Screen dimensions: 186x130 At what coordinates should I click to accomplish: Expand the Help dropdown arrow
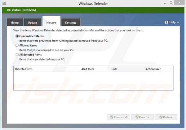(x=178, y=22)
